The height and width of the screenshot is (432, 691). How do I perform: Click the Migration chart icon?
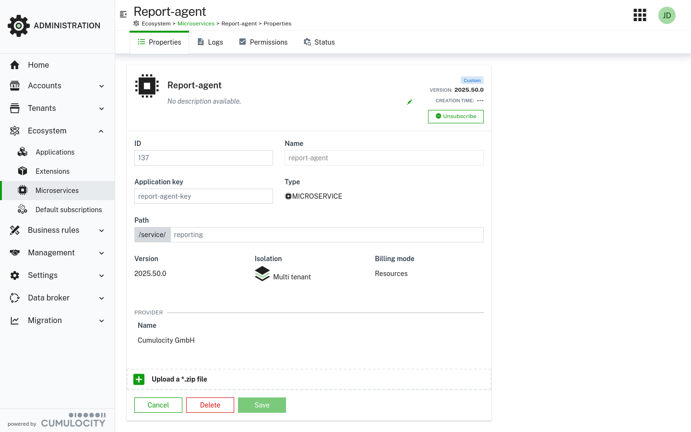(x=15, y=320)
